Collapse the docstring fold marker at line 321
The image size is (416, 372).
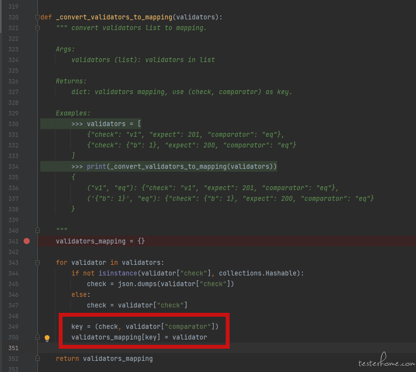click(37, 28)
